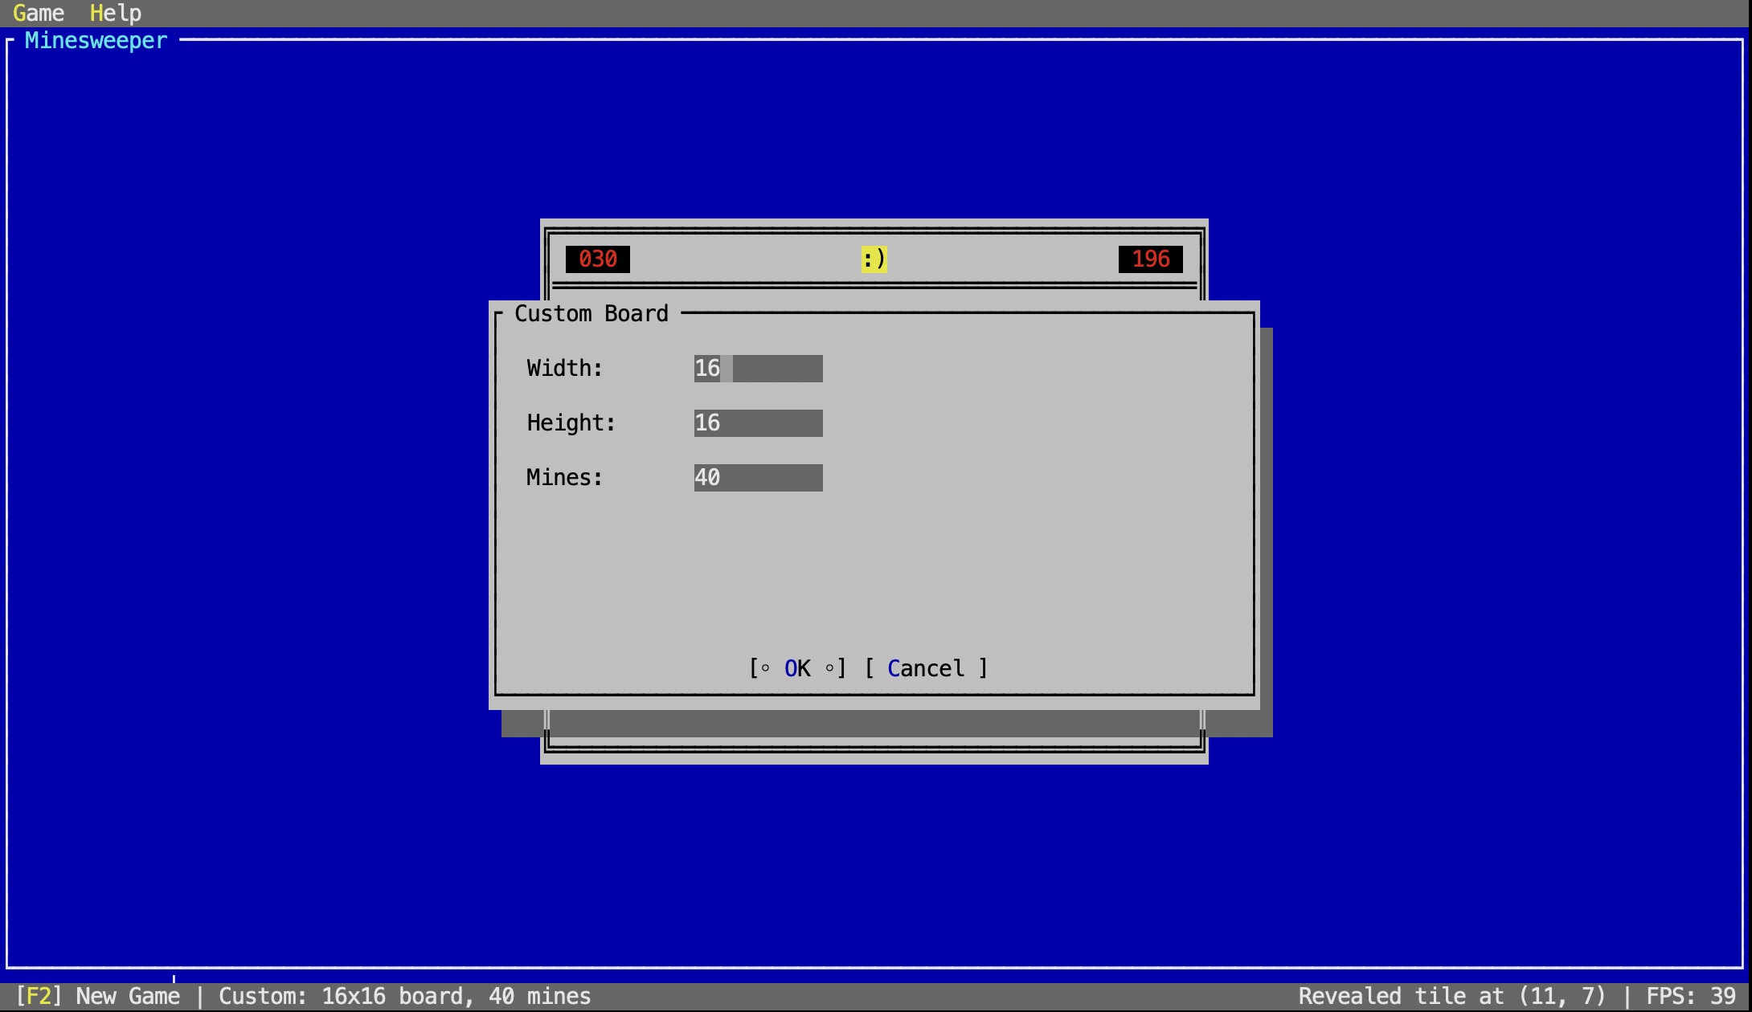The image size is (1752, 1012).
Task: Click the Revealed tile status message
Action: 1451,997
